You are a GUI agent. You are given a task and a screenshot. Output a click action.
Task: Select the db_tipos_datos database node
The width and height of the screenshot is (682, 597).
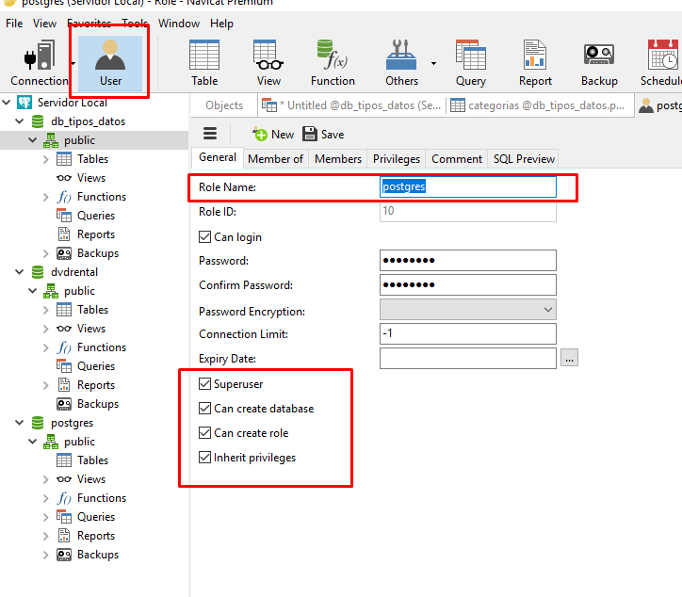88,121
